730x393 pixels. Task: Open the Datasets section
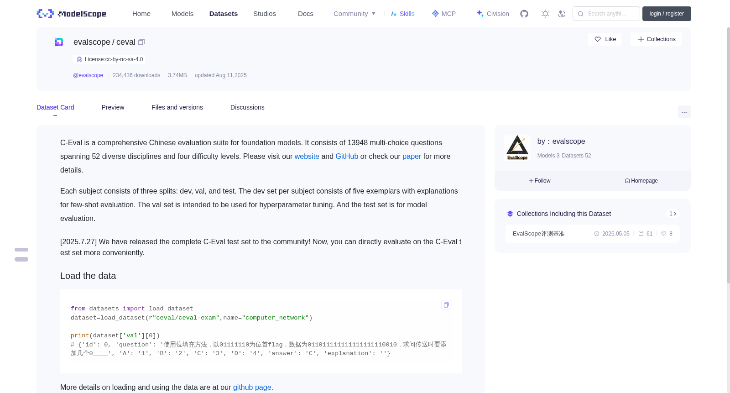(x=224, y=14)
